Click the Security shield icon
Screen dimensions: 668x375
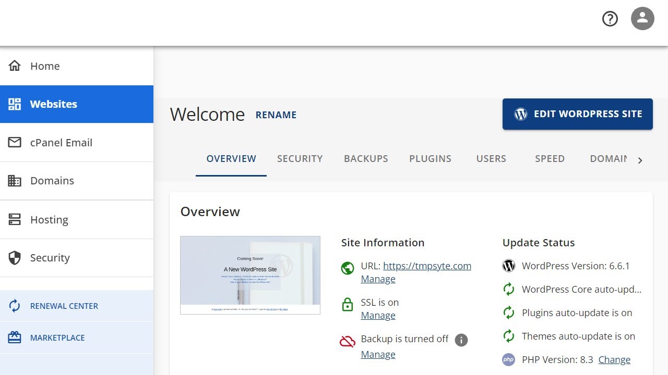coord(15,258)
